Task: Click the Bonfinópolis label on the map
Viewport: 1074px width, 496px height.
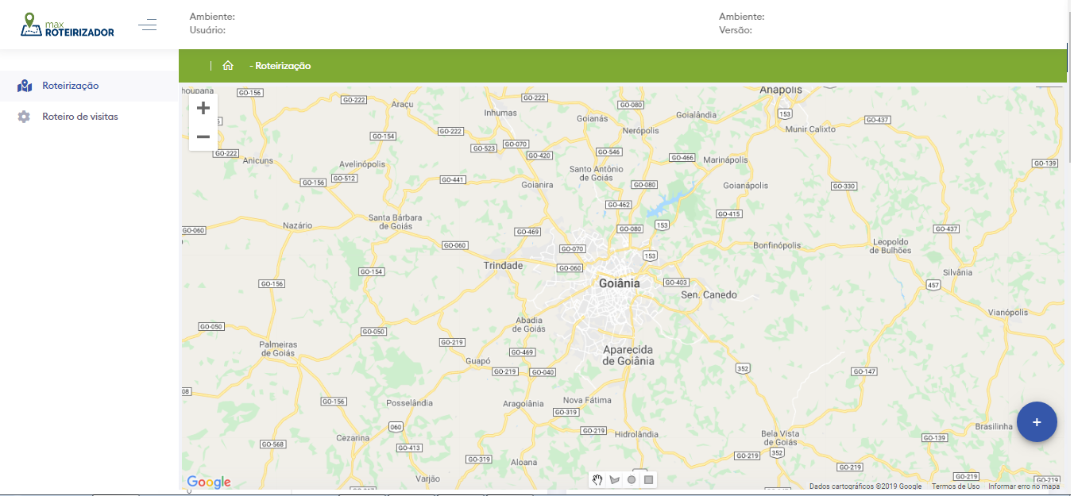Action: pyautogui.click(x=777, y=246)
